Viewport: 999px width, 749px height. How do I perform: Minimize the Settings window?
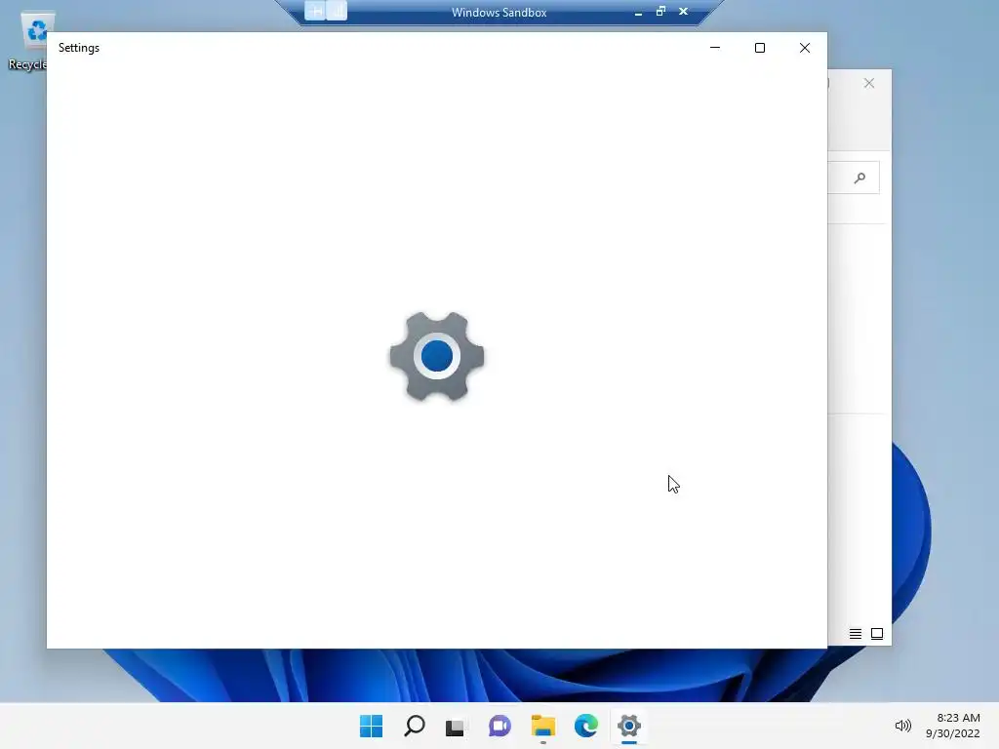[x=715, y=48]
